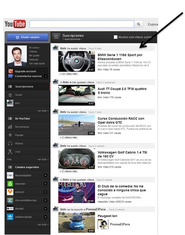This screenshot has width=185, height=235.
Task: Open the feed layout menu icon beside Suscripciones
Action: (56, 37)
